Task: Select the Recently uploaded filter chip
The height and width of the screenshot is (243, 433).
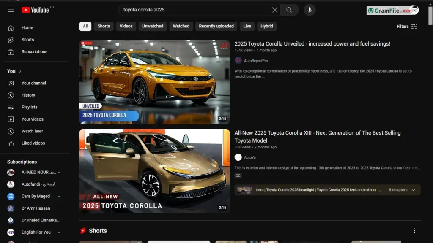Action: tap(216, 26)
